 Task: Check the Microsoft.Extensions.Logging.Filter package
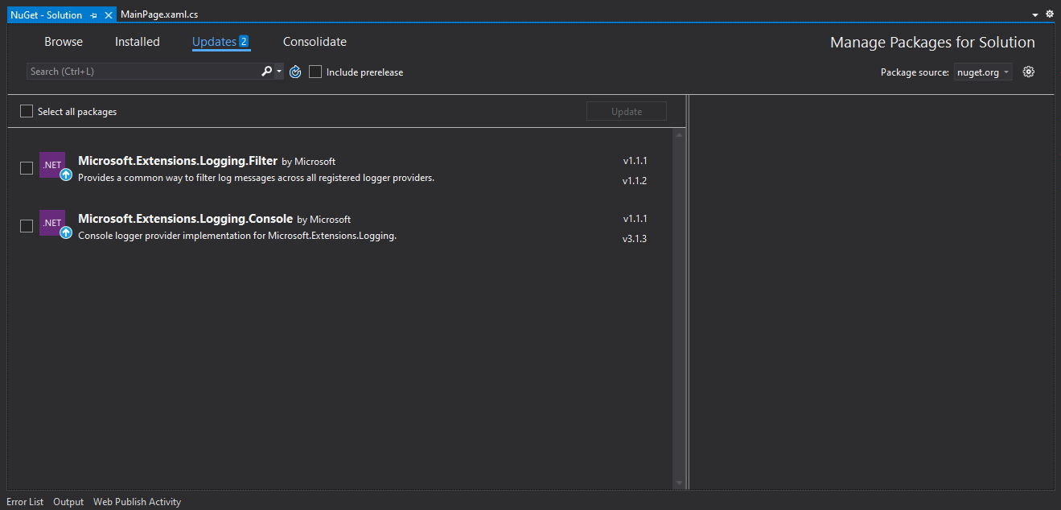pyautogui.click(x=27, y=168)
